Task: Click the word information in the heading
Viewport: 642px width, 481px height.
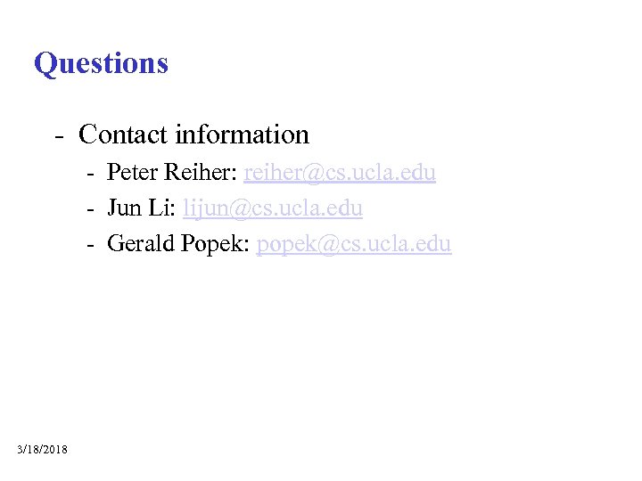Action: [242, 135]
